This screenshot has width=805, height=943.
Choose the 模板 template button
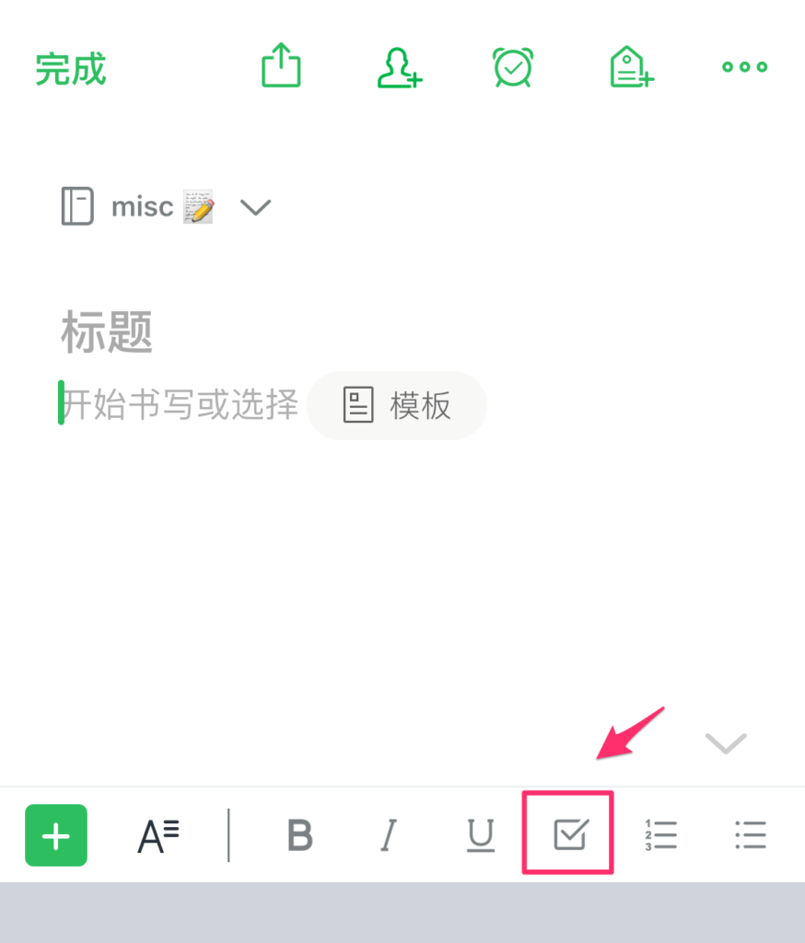pyautogui.click(x=396, y=405)
